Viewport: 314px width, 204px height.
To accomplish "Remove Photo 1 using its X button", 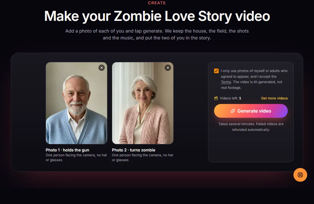I will coord(102,68).
